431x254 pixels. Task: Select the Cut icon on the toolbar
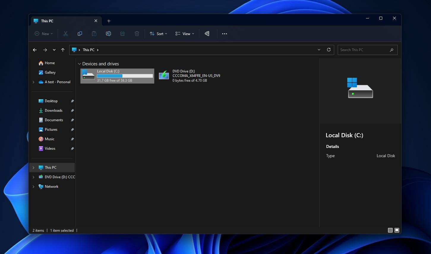coord(65,34)
